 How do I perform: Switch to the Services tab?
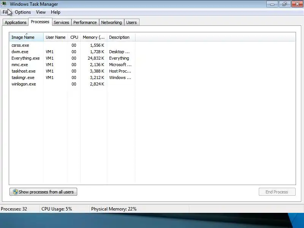[x=61, y=22]
